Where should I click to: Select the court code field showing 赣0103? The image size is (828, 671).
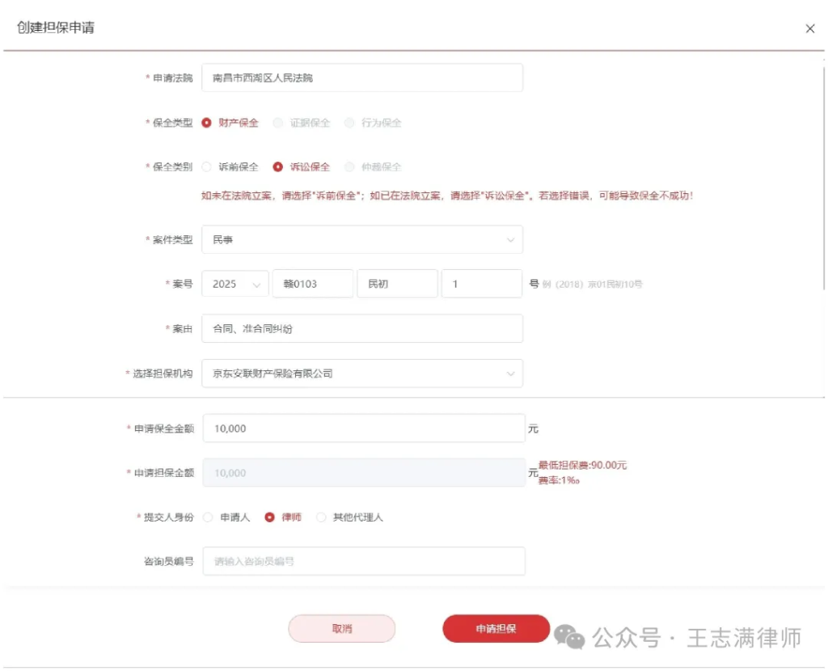312,284
